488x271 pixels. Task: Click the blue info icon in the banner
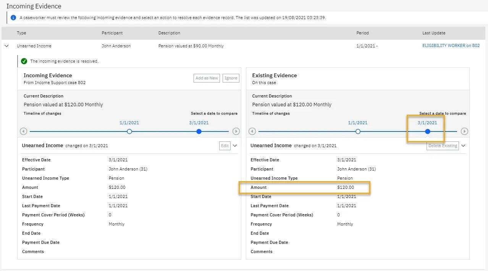coord(13,18)
